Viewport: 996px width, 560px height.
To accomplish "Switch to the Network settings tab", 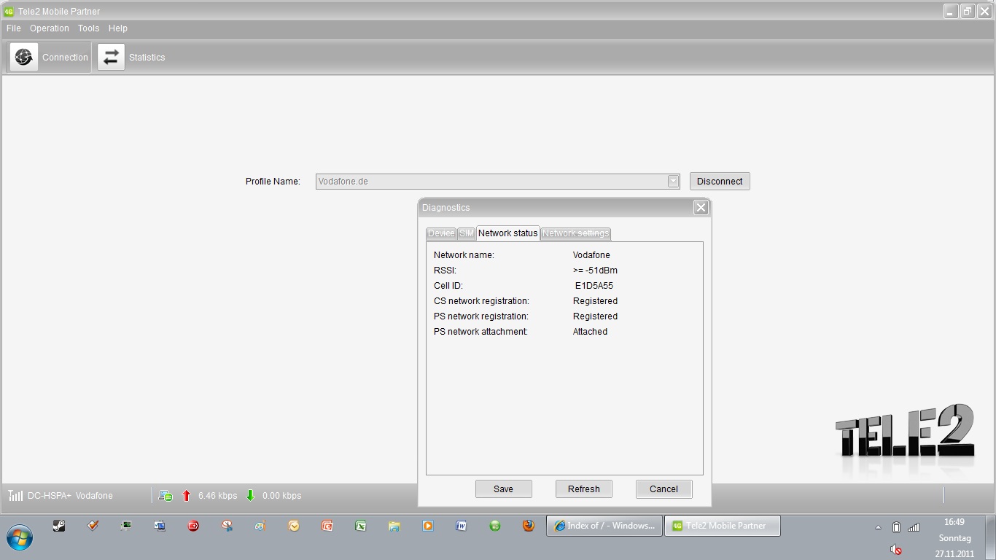I will (x=575, y=233).
